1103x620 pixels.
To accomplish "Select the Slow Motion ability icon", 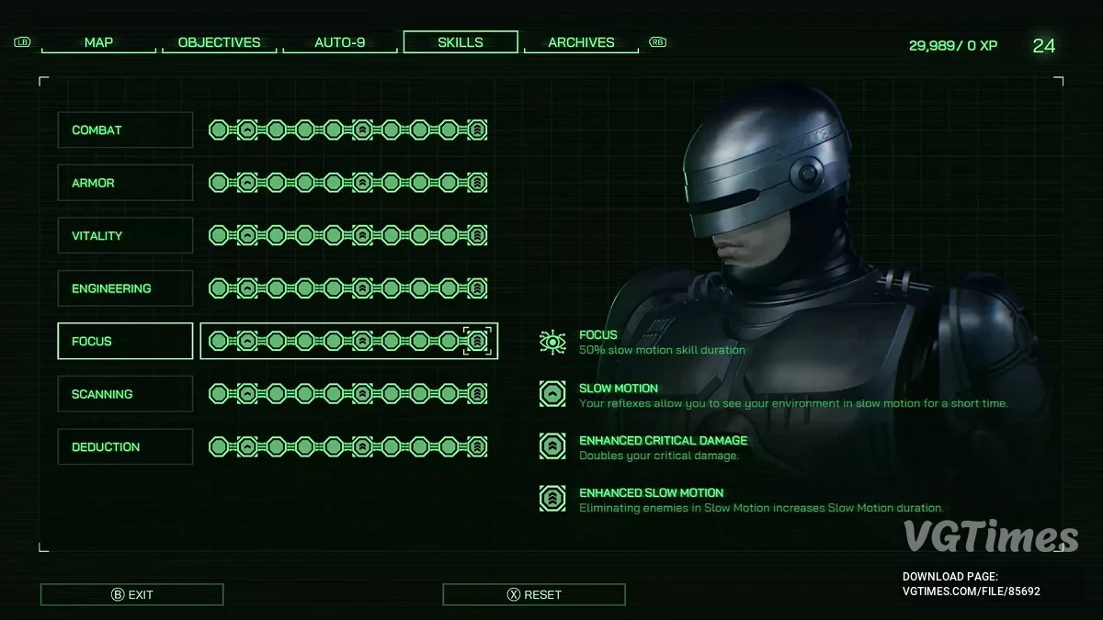I will [552, 393].
